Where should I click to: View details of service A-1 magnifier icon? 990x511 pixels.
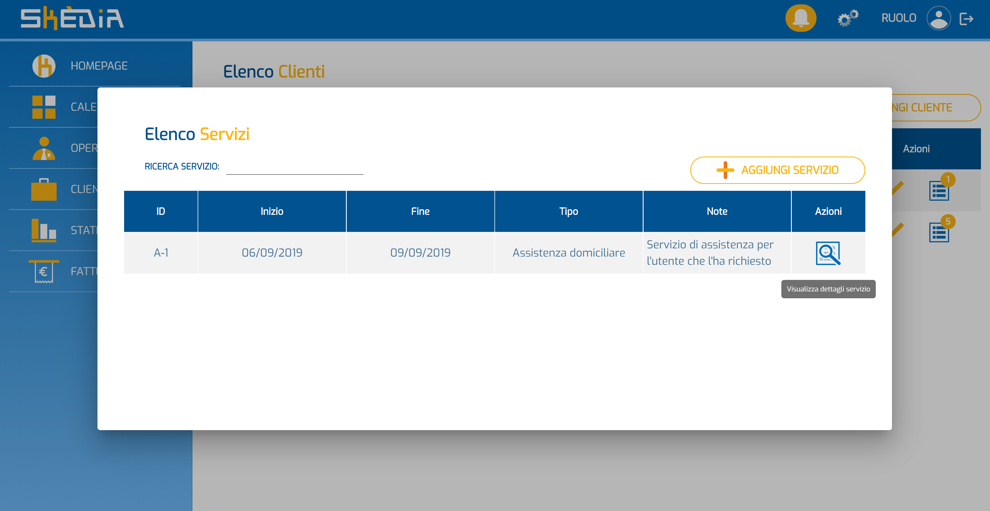point(828,253)
